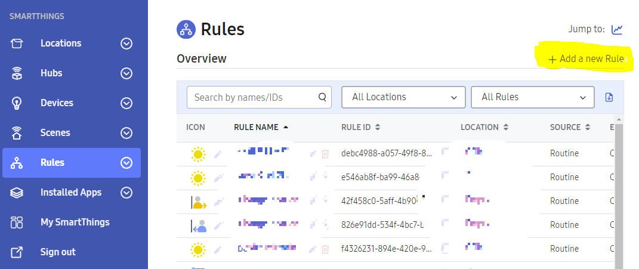Image resolution: width=639 pixels, height=269 pixels.
Task: Click Routine source in 42f458c0 row
Action: coord(564,201)
